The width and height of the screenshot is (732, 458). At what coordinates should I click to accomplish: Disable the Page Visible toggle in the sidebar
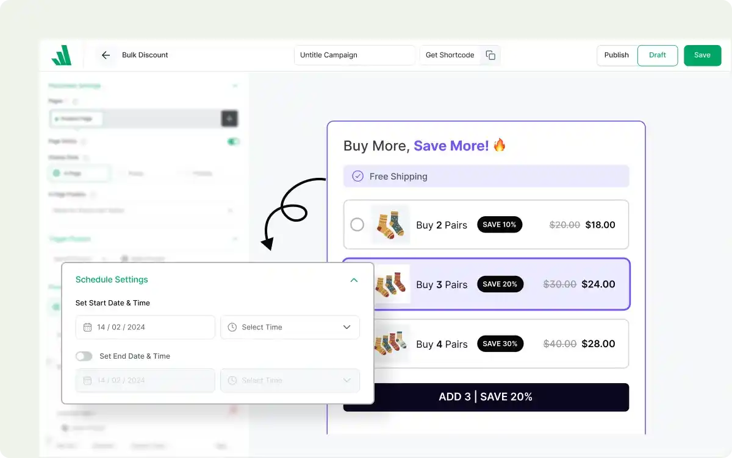click(x=232, y=141)
